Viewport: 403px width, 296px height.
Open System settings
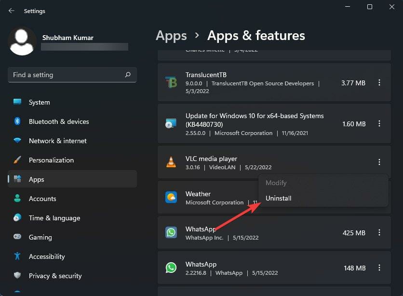tap(72, 102)
